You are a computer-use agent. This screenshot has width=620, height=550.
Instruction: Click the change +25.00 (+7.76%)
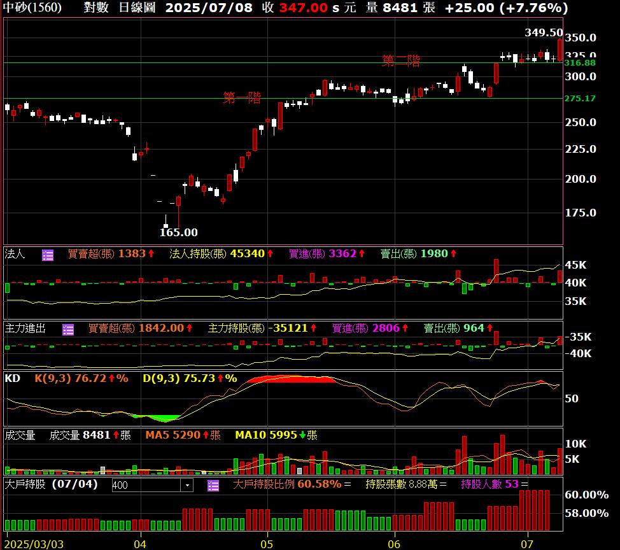tap(506, 8)
